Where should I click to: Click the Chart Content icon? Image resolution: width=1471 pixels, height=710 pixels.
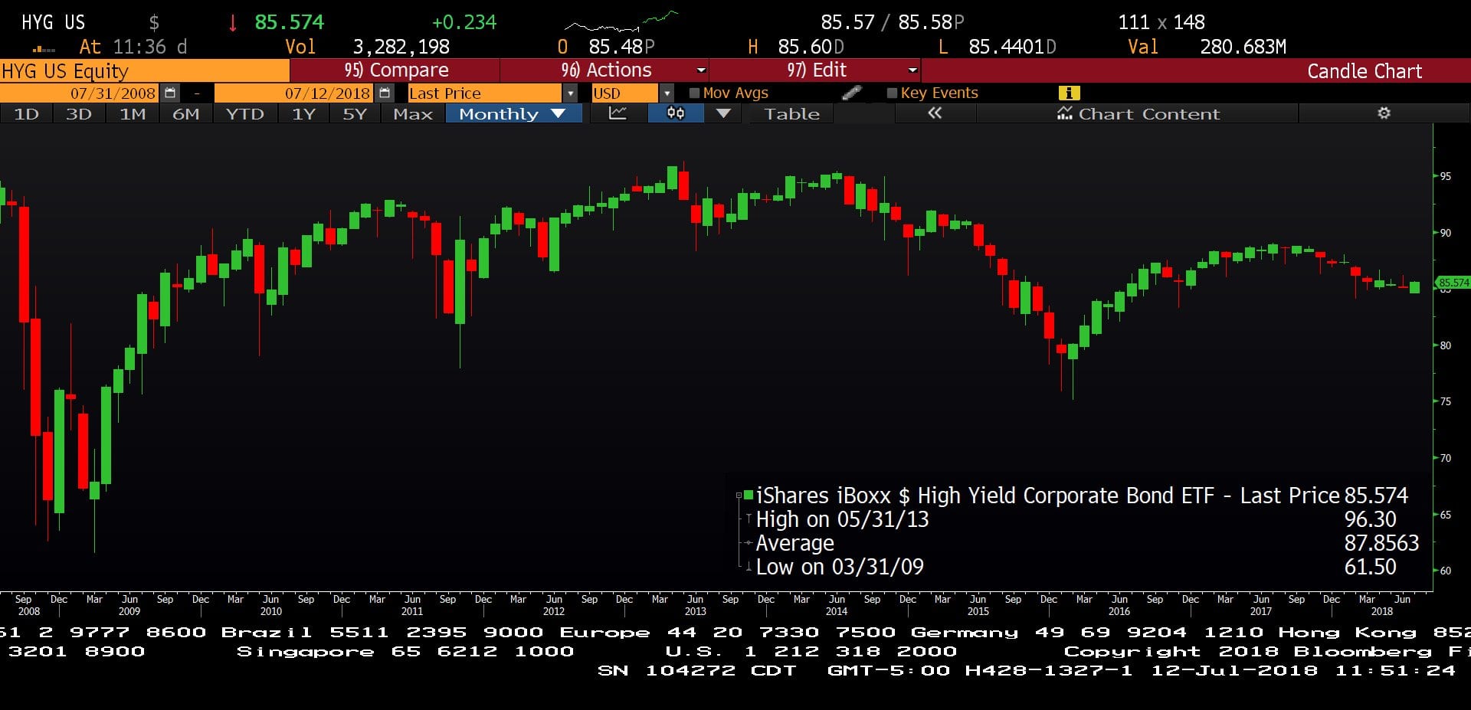pos(1065,113)
